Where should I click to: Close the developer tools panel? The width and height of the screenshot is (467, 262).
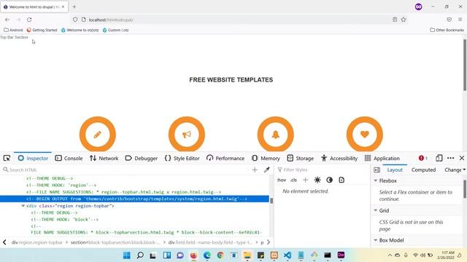[462, 158]
